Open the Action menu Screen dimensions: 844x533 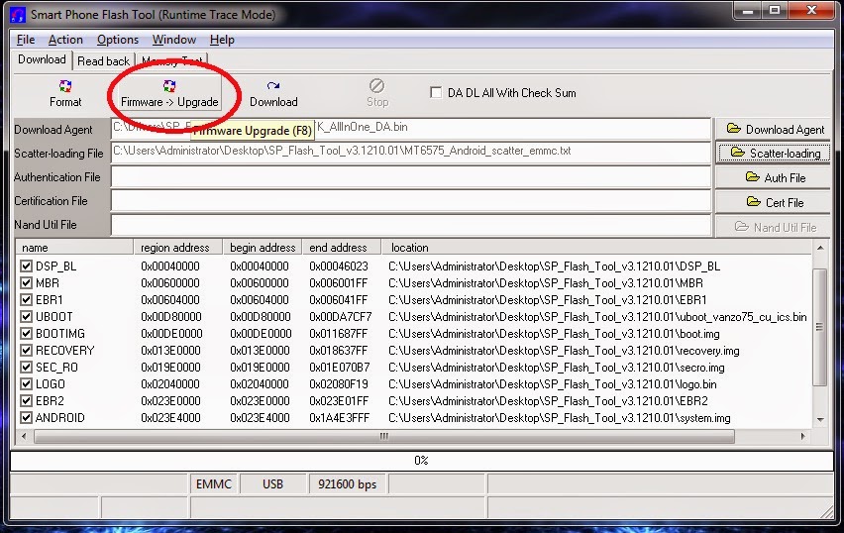tap(65, 40)
